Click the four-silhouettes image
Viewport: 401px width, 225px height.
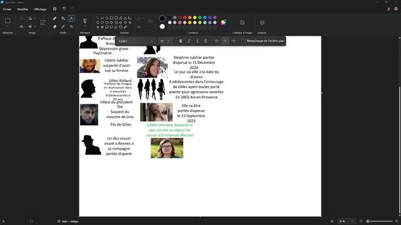pos(151,89)
